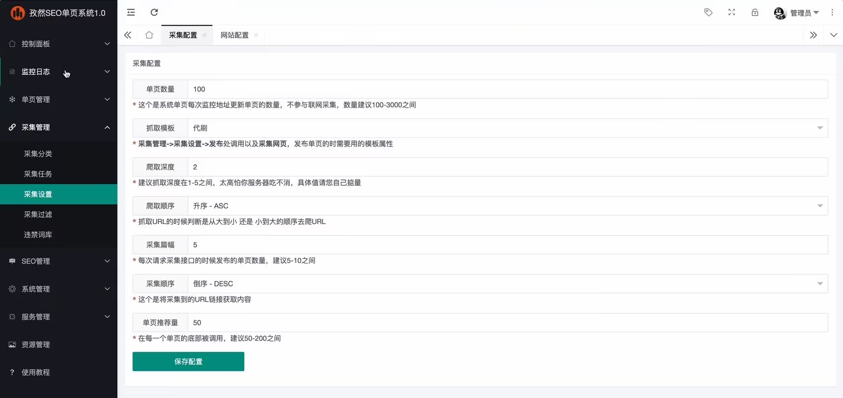Move tabs right with the double-right arrow
Screen dimensions: 843x398
[x=814, y=35]
